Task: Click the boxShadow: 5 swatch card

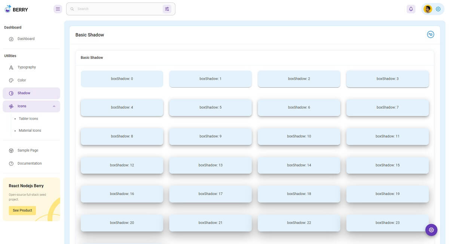Action: click(x=210, y=107)
